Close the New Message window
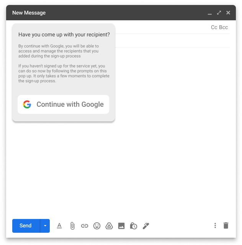242x245 pixels. 228,13
